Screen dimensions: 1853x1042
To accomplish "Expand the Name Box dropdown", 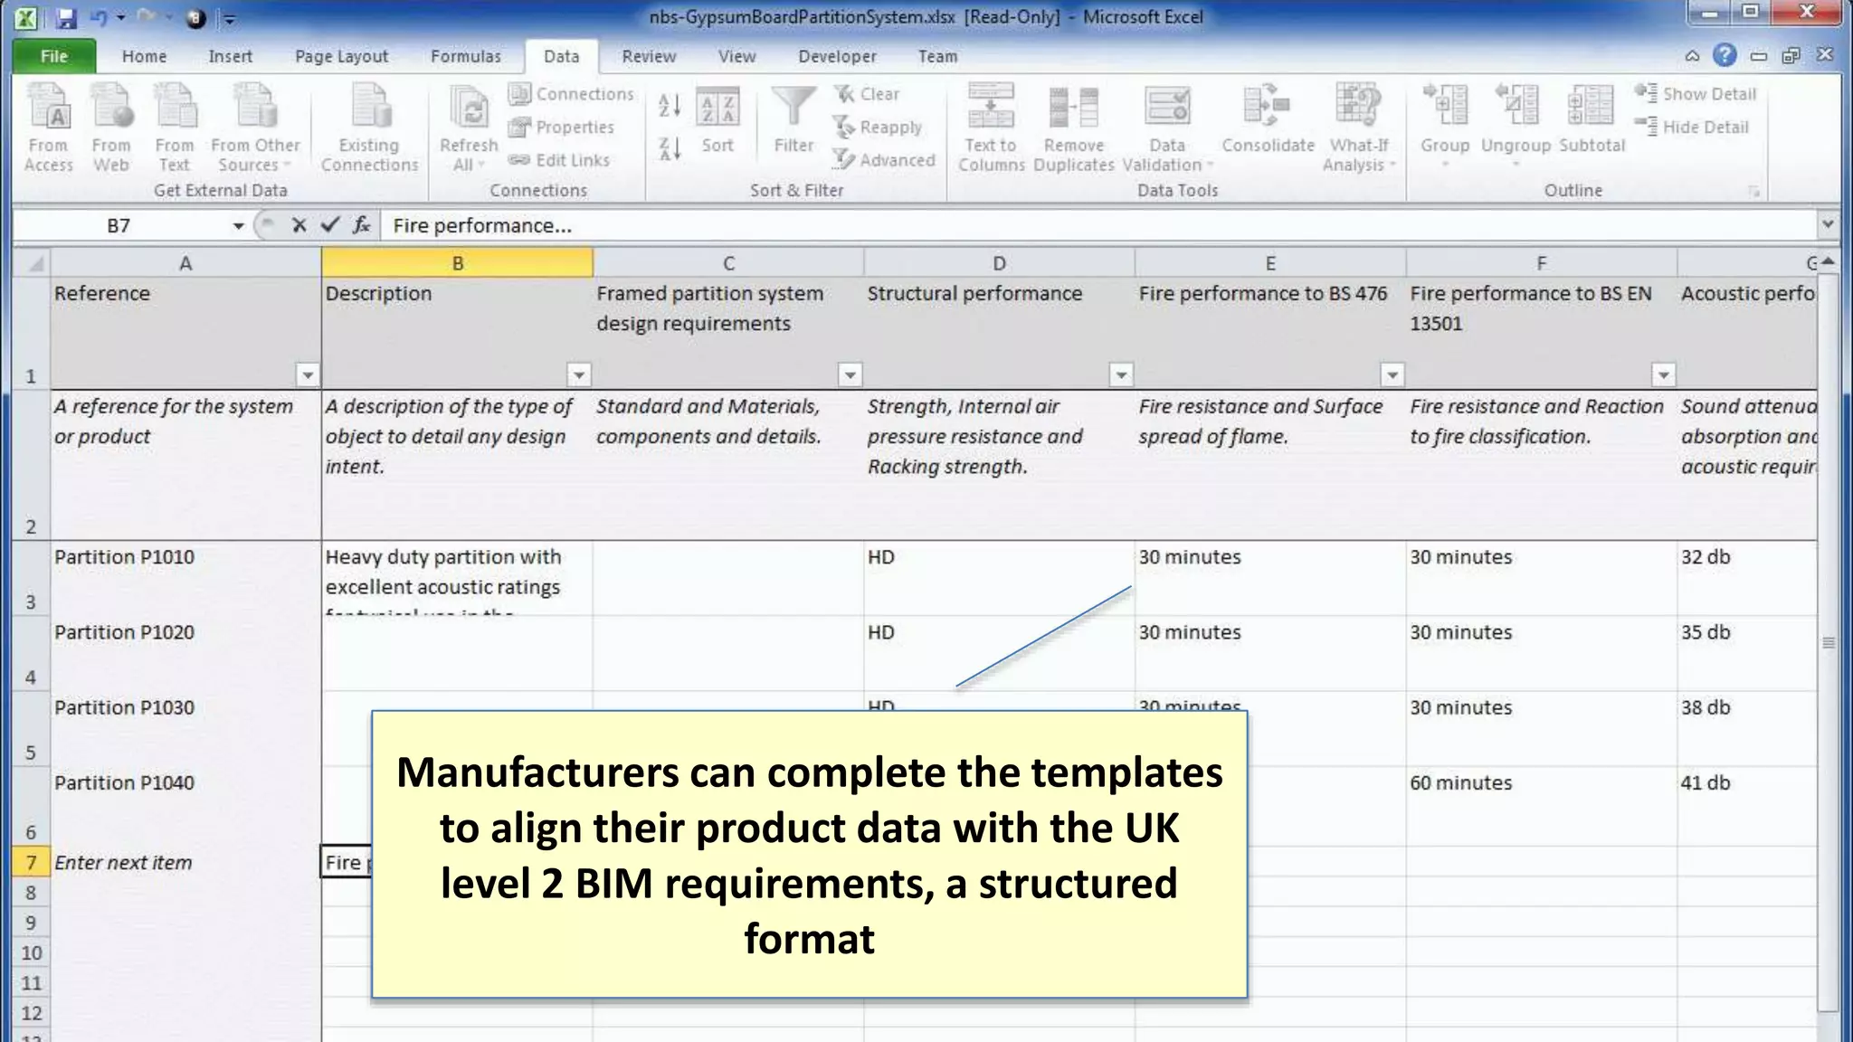I will coord(238,226).
